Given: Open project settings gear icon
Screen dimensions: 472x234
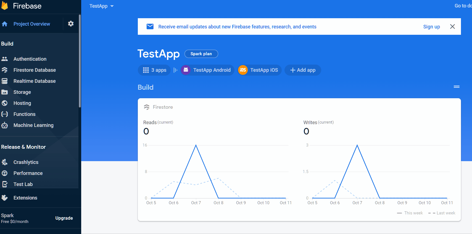Looking at the screenshot, I should [x=71, y=24].
